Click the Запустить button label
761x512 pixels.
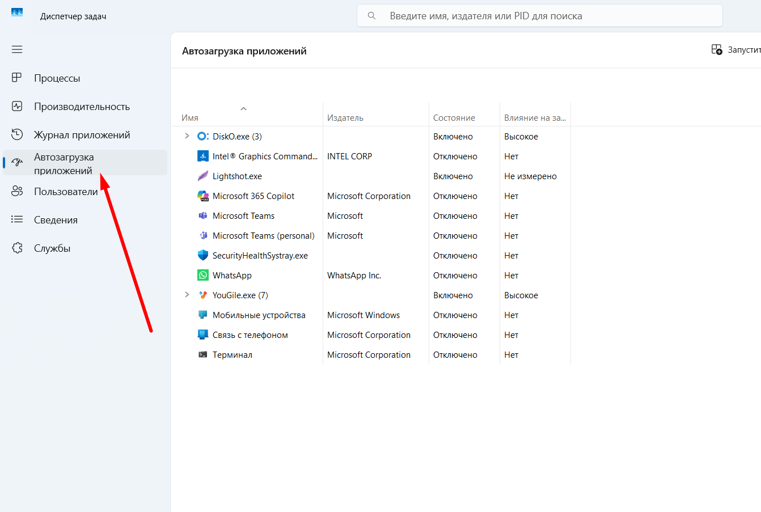(x=744, y=50)
